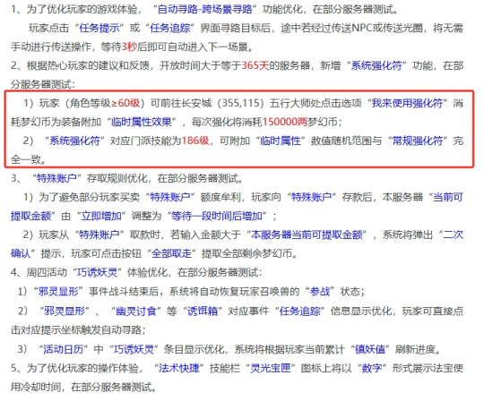Click the blue 常规强化符 text

click(x=418, y=141)
